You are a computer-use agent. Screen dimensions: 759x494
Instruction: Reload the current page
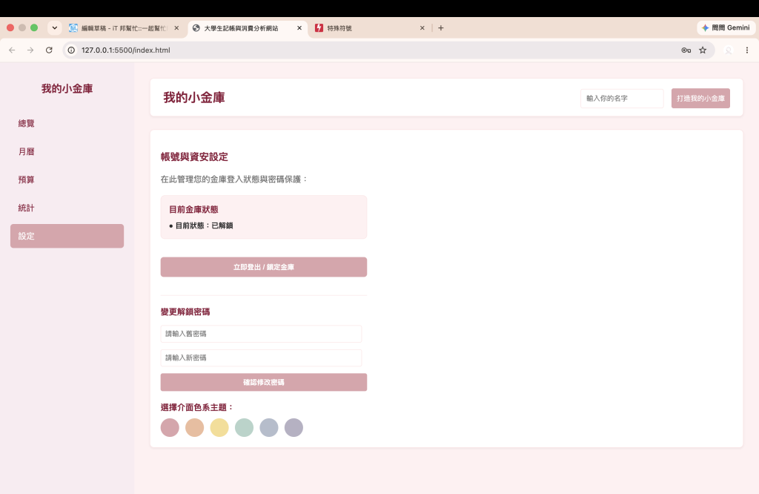click(x=49, y=50)
